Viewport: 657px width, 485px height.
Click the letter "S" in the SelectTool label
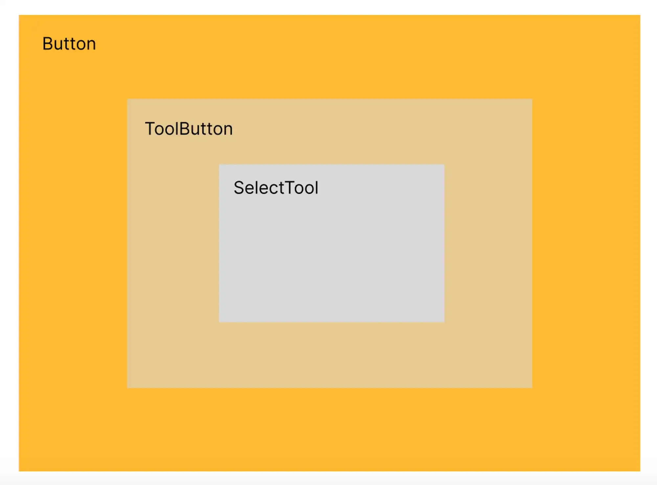pyautogui.click(x=239, y=188)
